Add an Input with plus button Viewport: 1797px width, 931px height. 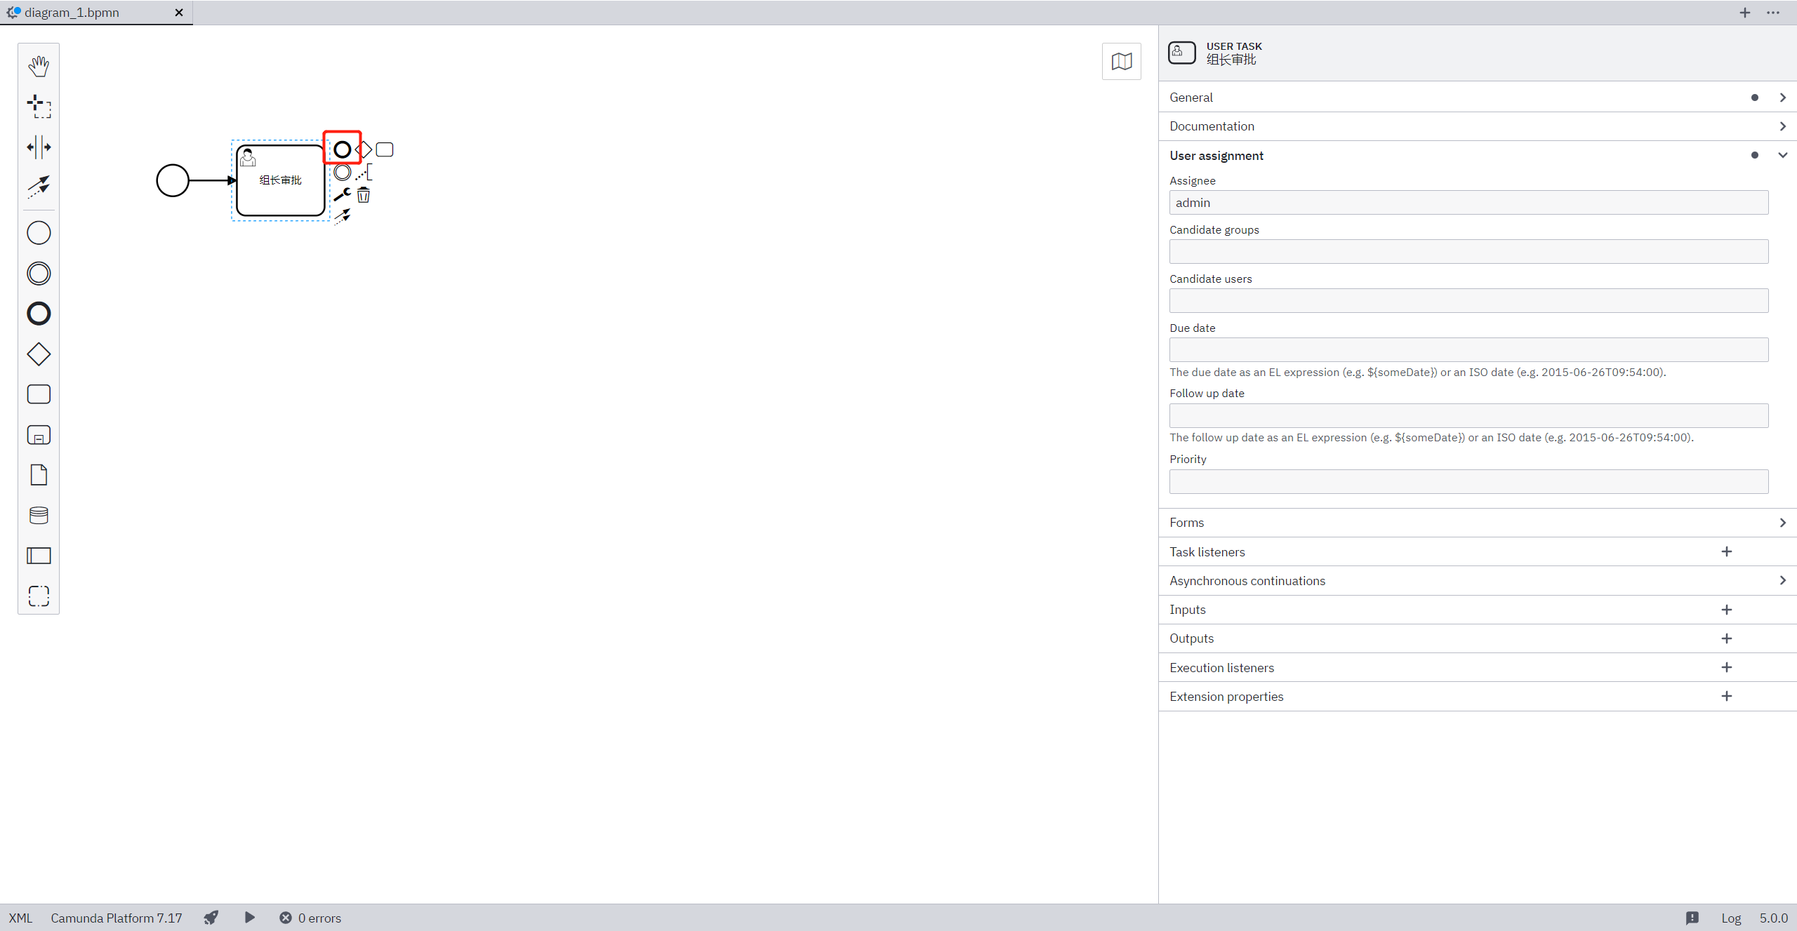pos(1727,610)
